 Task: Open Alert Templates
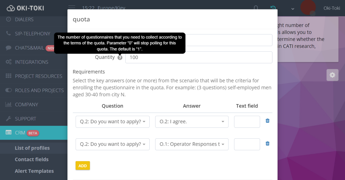[34, 171]
